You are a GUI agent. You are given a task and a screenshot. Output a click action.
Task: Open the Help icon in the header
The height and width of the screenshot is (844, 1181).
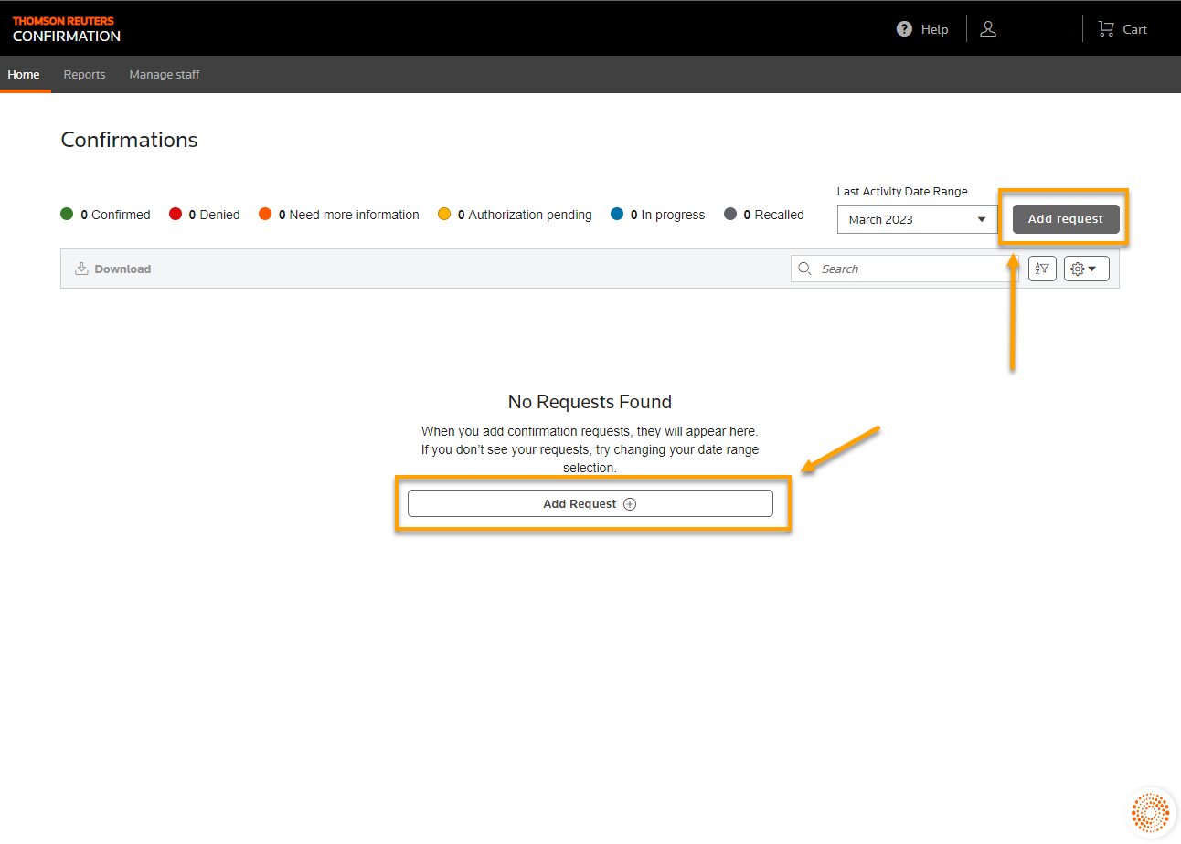921,28
